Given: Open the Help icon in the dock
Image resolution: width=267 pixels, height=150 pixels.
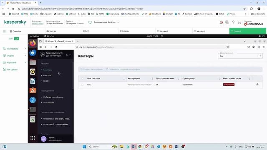Looking at the screenshot, I should click(33, 100).
